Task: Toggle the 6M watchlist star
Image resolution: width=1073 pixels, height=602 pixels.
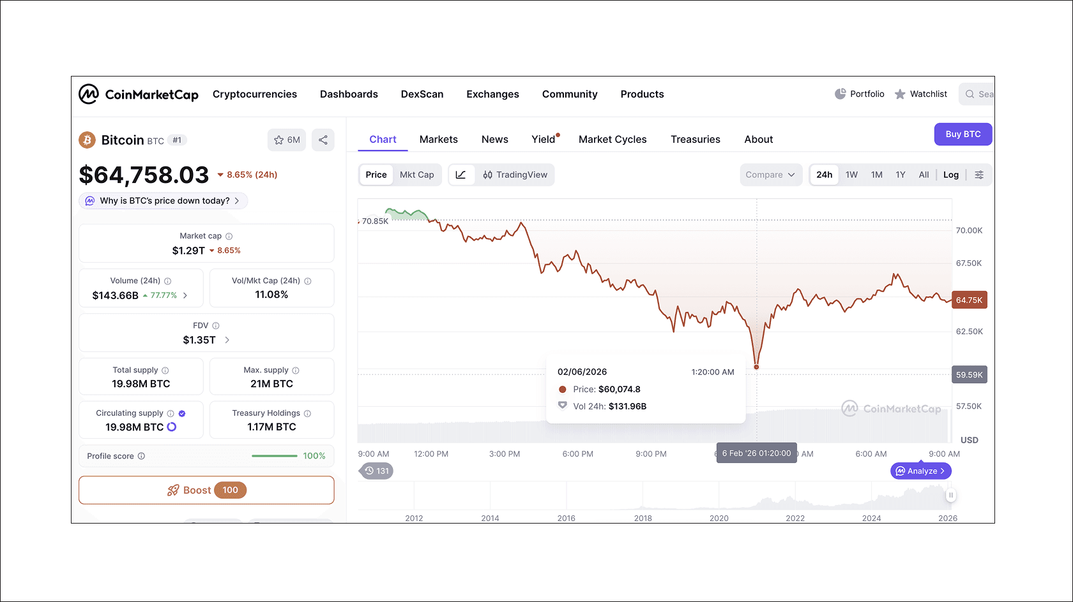Action: coord(286,140)
